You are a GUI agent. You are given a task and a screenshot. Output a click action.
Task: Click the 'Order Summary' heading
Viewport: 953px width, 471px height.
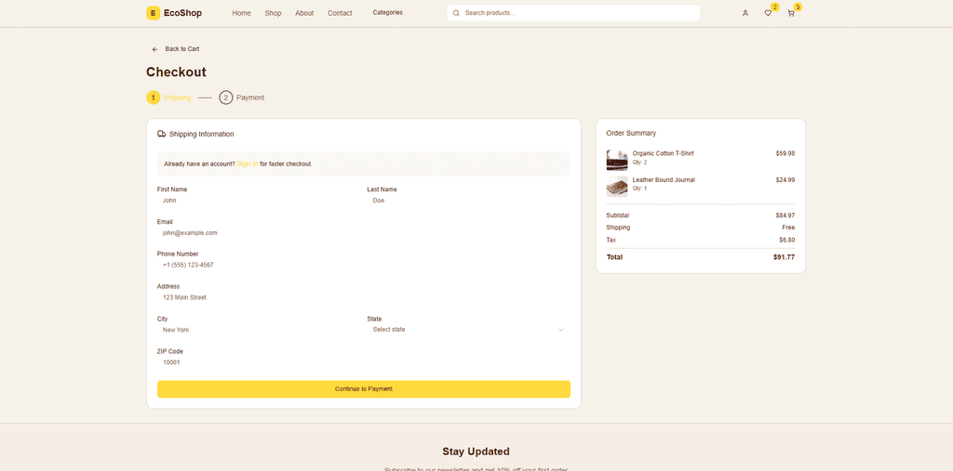coord(631,133)
